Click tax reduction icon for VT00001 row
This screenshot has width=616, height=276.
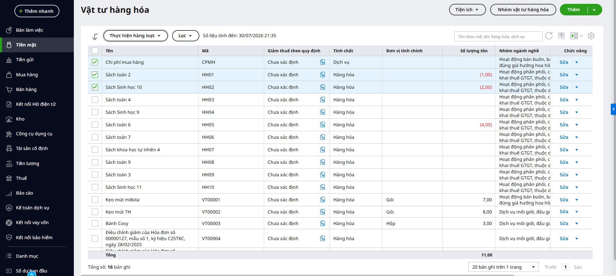click(x=323, y=200)
